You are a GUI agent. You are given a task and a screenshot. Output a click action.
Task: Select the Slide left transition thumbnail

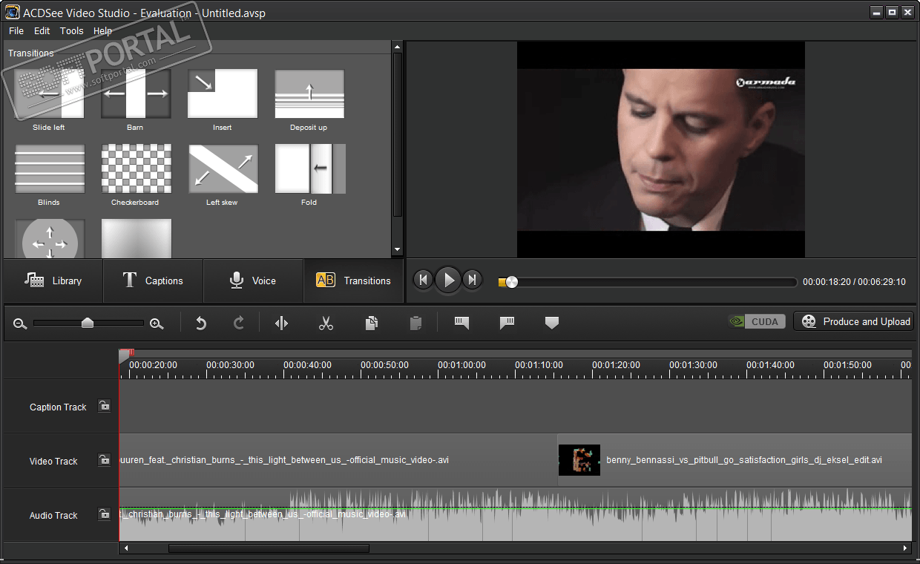(x=49, y=94)
